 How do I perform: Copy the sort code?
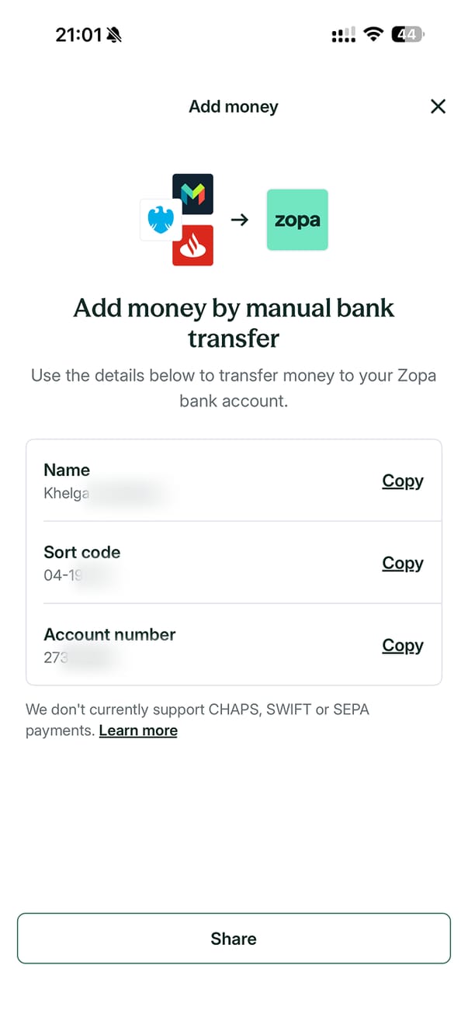tap(402, 563)
